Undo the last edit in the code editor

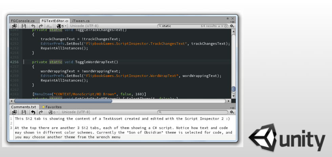(x=33, y=26)
